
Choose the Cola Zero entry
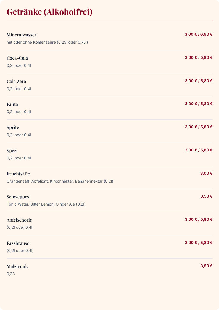pos(109,85)
